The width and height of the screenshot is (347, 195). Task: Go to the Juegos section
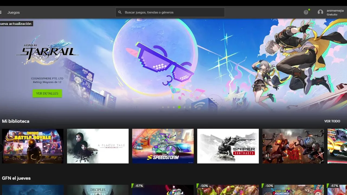pos(14,12)
